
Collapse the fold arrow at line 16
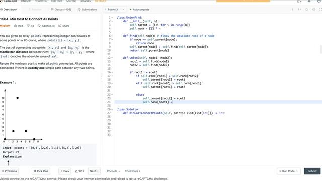[112, 72]
